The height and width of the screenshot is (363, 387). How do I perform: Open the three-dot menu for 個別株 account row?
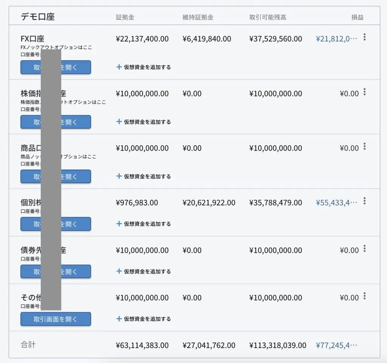pos(364,201)
